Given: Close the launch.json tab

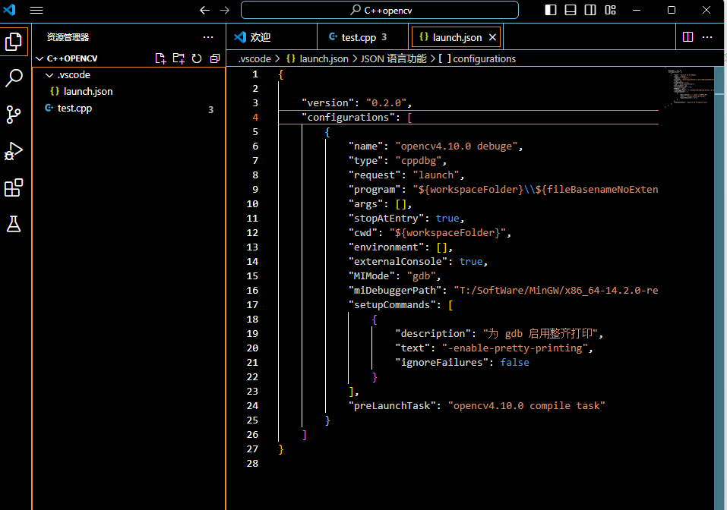Looking at the screenshot, I should click(x=492, y=37).
